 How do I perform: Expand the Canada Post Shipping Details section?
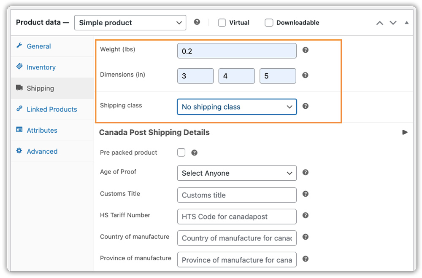(405, 132)
